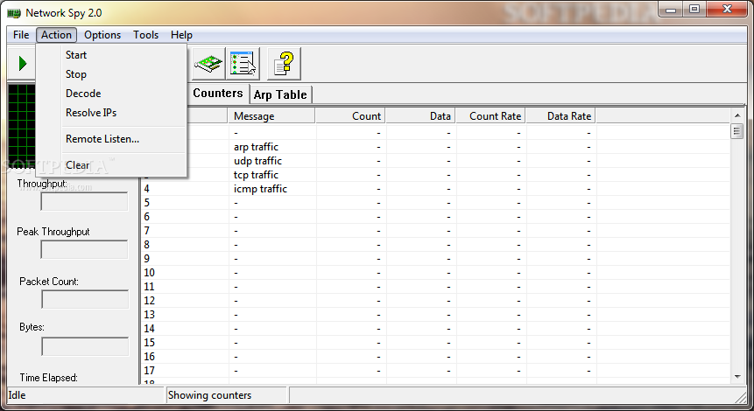754x411 pixels.
Task: Close the Network Spy window
Action: (727, 10)
